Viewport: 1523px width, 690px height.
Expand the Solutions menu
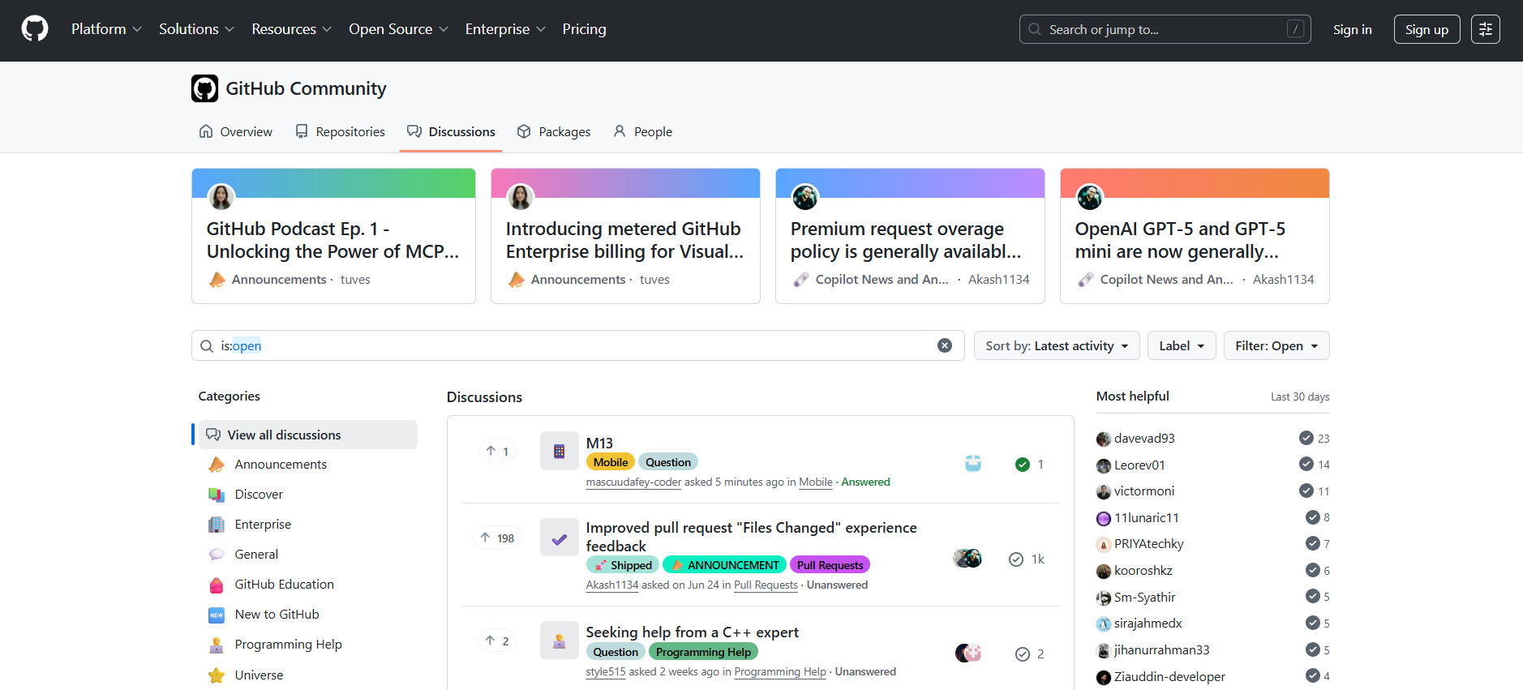196,29
